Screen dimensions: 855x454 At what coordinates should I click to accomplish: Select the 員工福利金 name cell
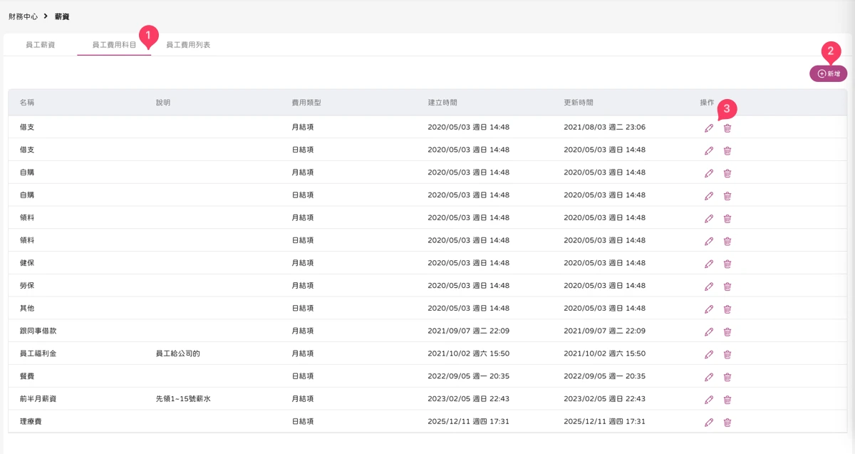pyautogui.click(x=38, y=354)
